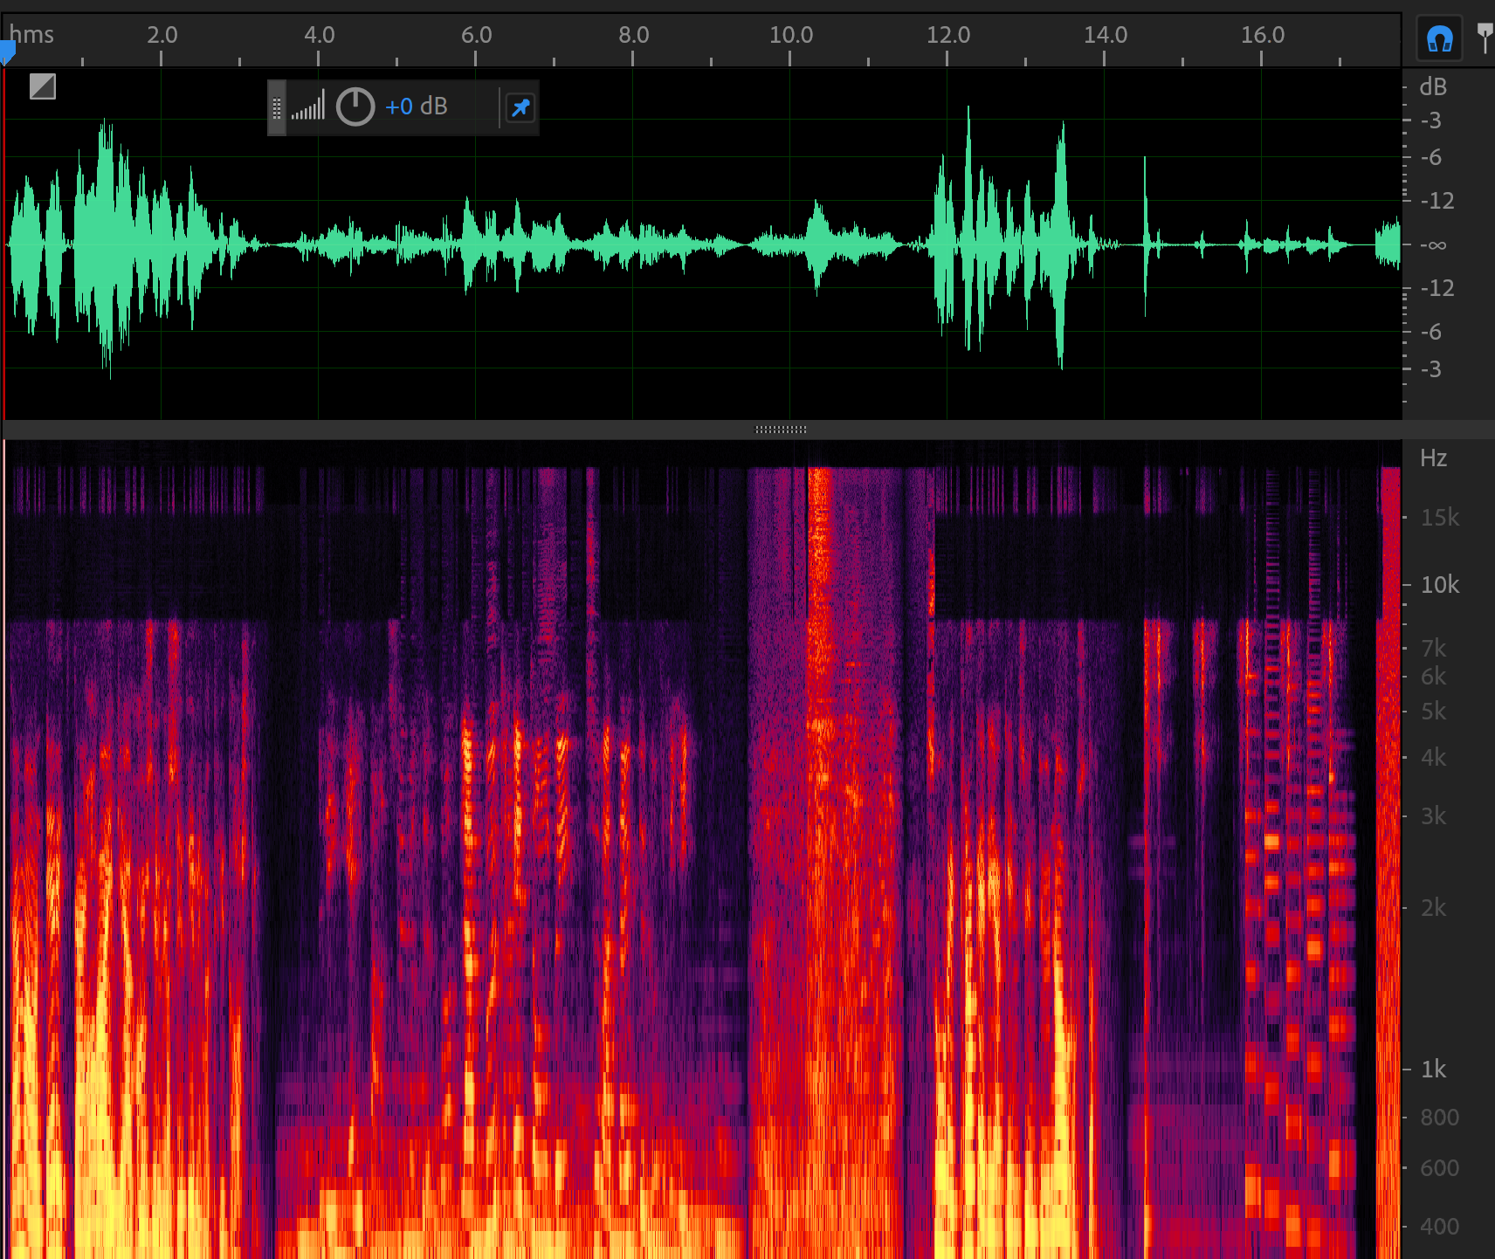Click the gain adjustment knob in HUD
The width and height of the screenshot is (1495, 1259).
tap(355, 107)
